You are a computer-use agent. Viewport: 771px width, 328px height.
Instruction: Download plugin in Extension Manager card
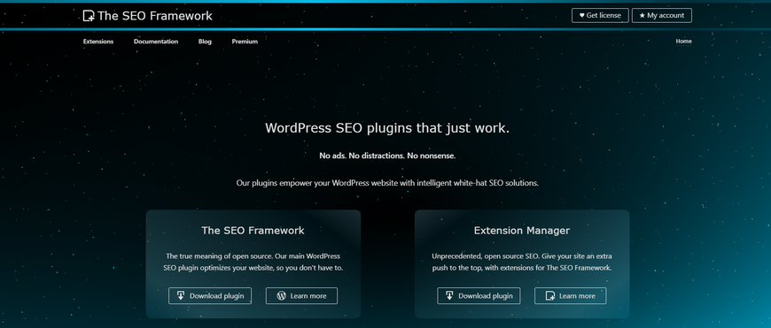pyautogui.click(x=479, y=295)
